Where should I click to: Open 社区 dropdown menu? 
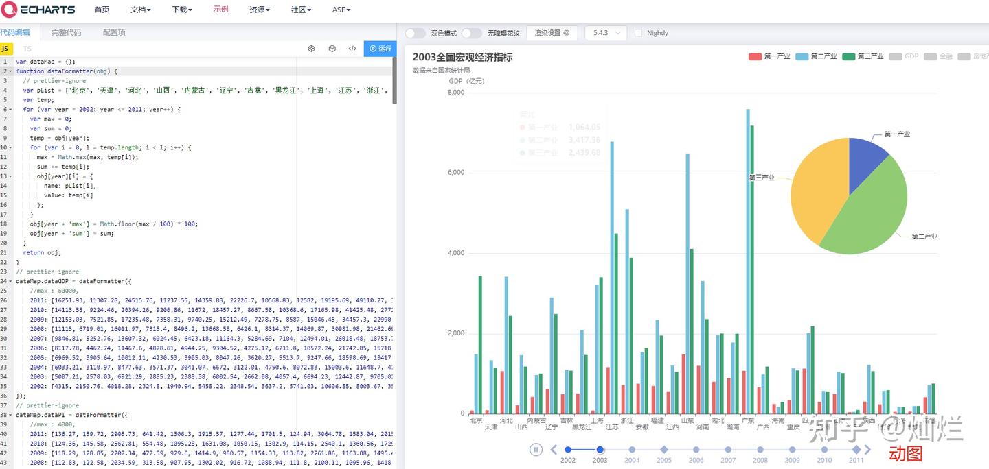click(x=301, y=10)
